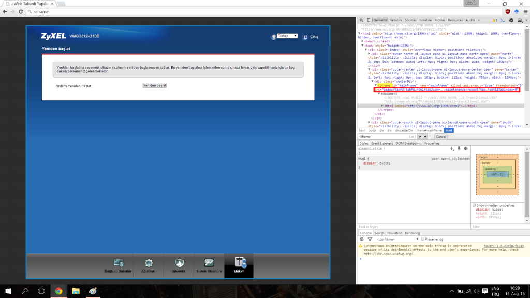Screen dimensions: 530x298
Task: Open Ağ Ayarı network settings icon
Action: click(149, 264)
